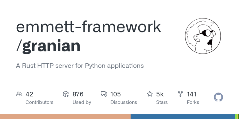
Task: Click the Discussions label
Action: point(124,102)
